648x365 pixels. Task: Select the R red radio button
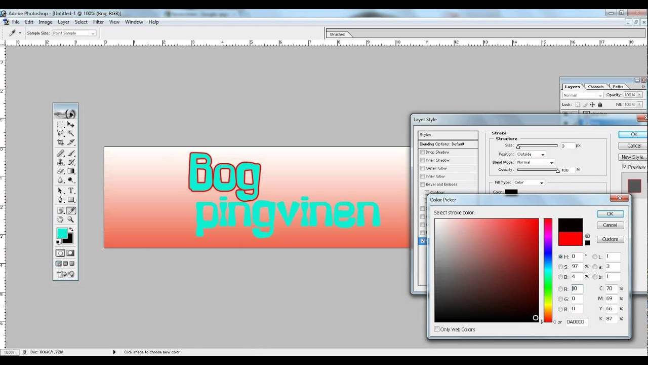560,289
